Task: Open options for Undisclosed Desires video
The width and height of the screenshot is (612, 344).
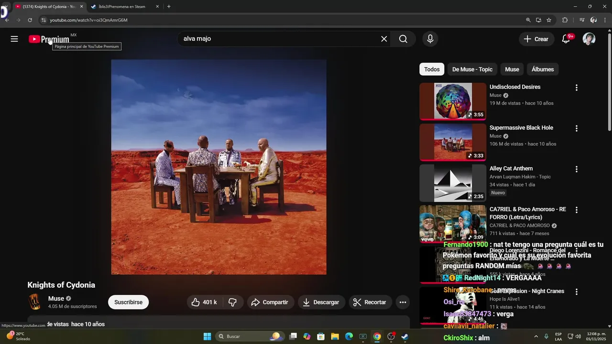Action: coord(577,87)
